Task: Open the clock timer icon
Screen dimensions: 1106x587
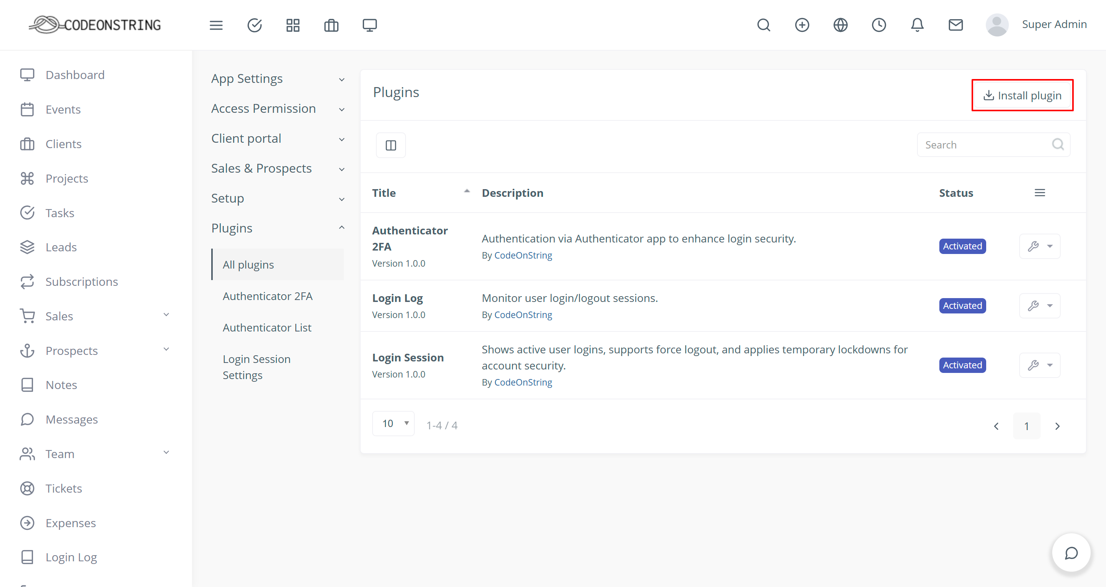Action: [x=878, y=25]
